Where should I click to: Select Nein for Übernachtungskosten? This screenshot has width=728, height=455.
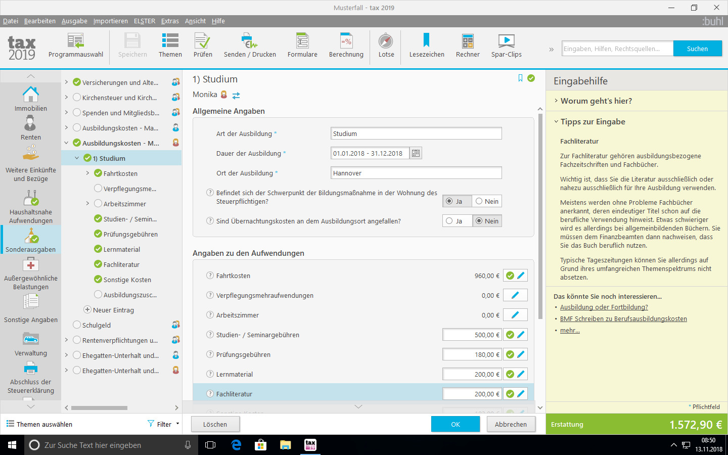(x=487, y=221)
